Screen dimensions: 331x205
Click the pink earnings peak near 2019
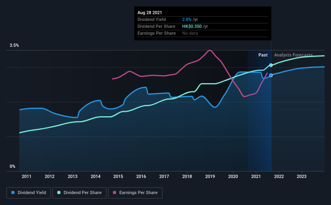pyautogui.click(x=210, y=50)
